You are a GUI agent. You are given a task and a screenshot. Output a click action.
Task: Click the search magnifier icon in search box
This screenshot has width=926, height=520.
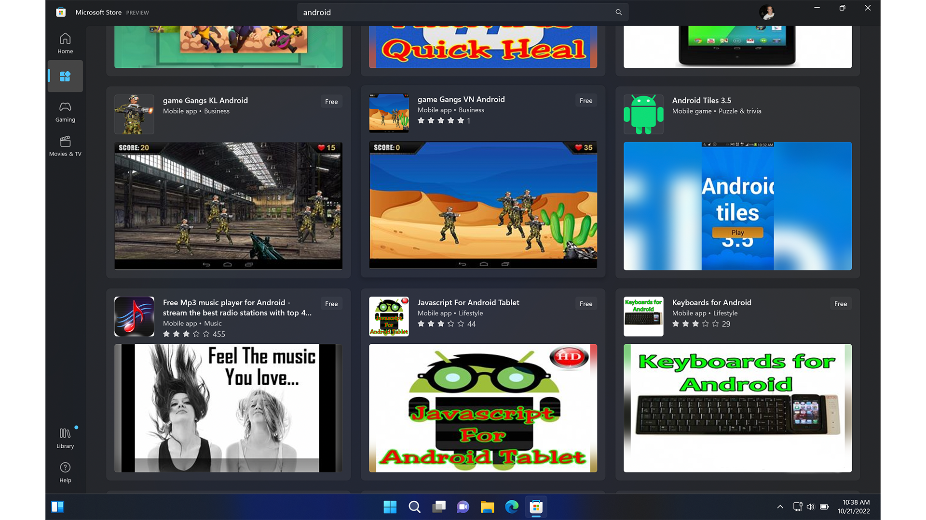618,13
